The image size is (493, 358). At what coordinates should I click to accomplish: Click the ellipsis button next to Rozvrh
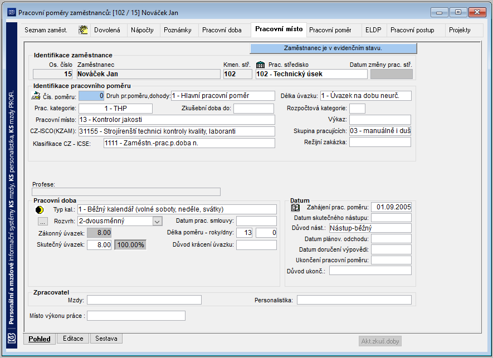tap(43, 222)
